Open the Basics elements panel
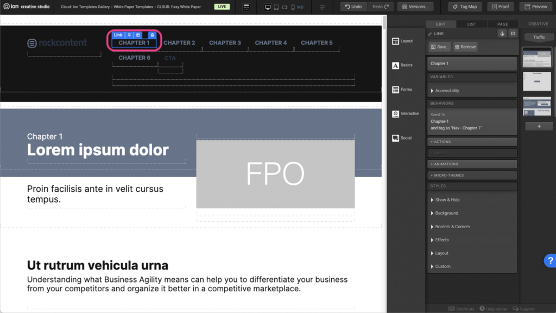 tap(402, 65)
